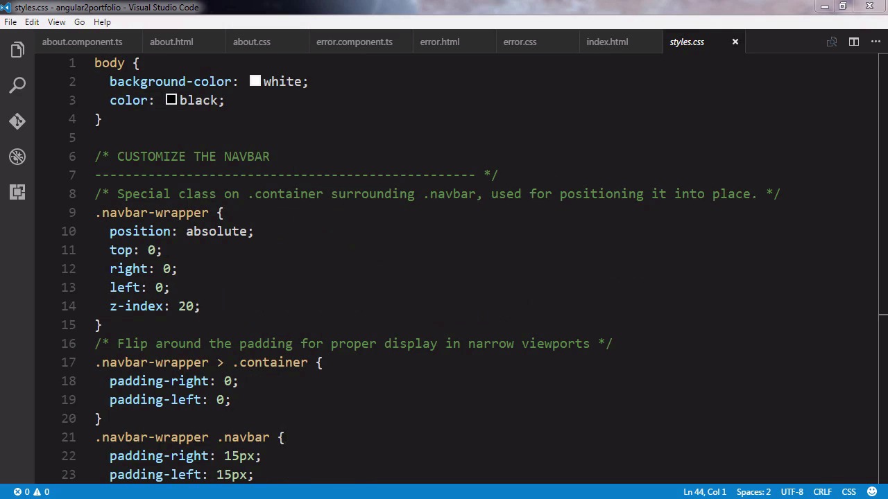Viewport: 888px width, 499px height.
Task: Switch to the about.component.ts tab
Action: [x=82, y=42]
